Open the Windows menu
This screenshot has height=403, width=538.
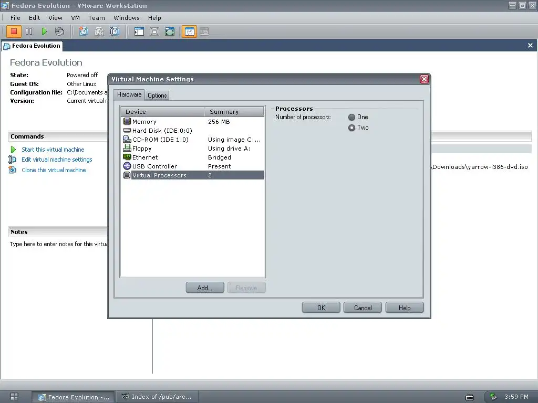(x=127, y=18)
